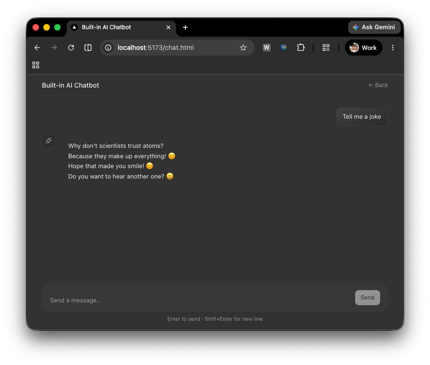Click Do you want to hear another one?
The width and height of the screenshot is (430, 365).
coord(120,176)
